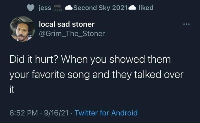200x123 pixels.
Task: Open the tweet author's profile photo
Action: 22,29
